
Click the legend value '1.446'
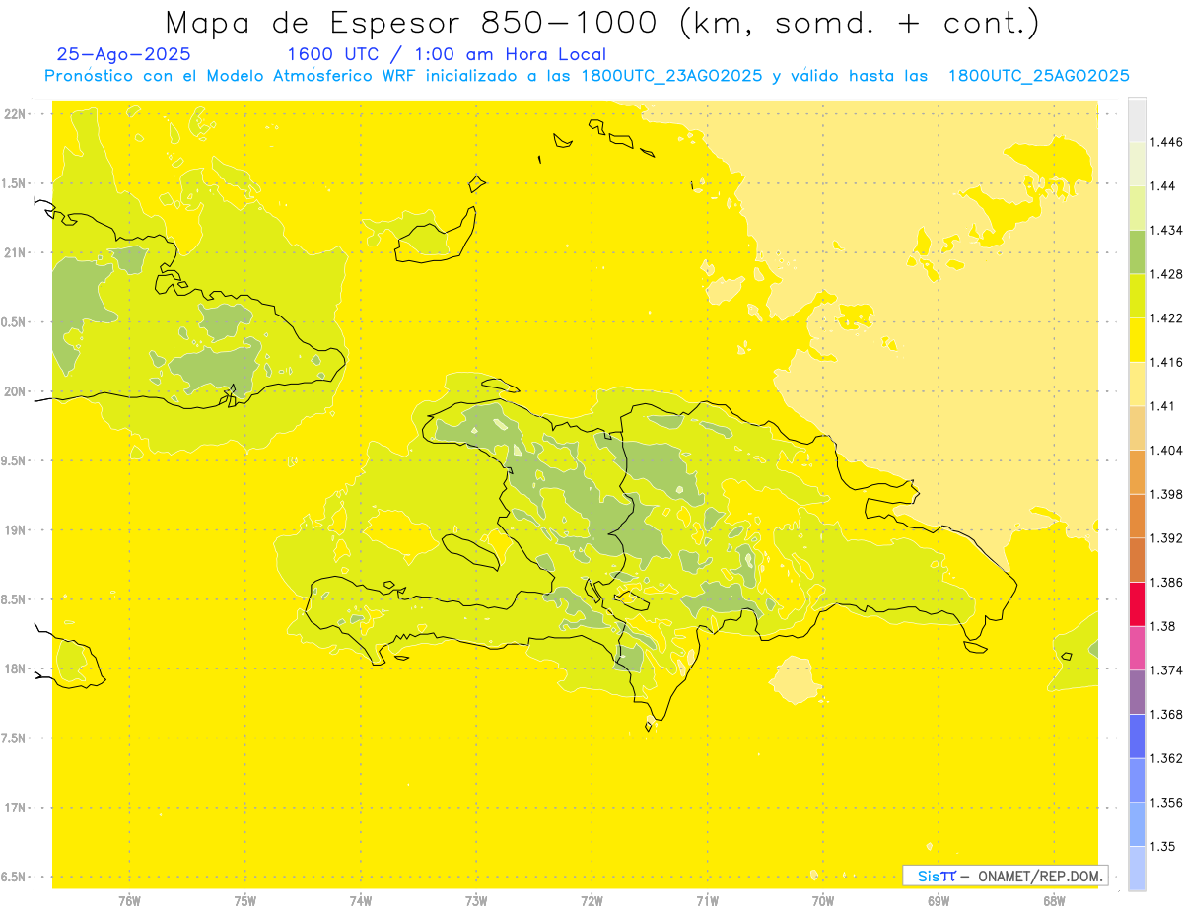pyautogui.click(x=1166, y=142)
